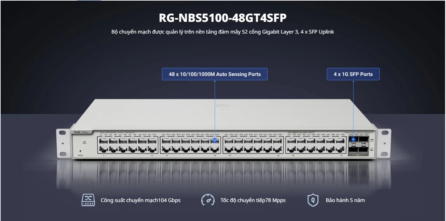Click the blue highlighted port 24 marker
This screenshot has width=446, height=221.
pos(215,140)
